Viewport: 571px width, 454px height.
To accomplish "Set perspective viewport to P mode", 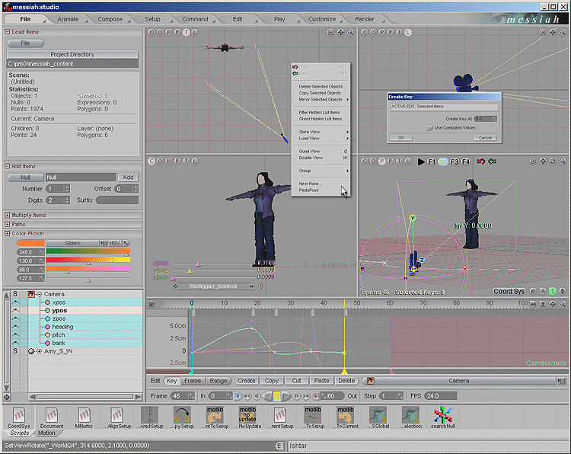I will click(x=381, y=161).
